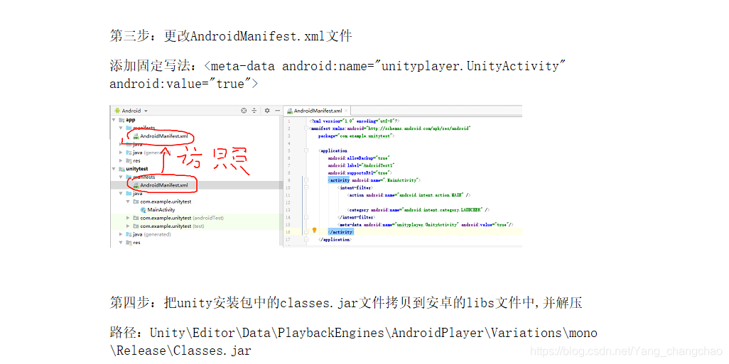729x364 pixels.
Task: Collapse java folder under unitytest
Action: 121,194
